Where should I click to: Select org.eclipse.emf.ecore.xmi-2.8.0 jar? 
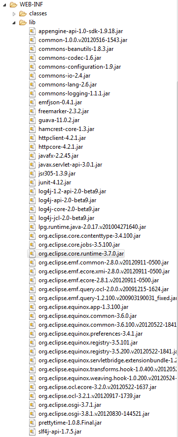(104, 271)
